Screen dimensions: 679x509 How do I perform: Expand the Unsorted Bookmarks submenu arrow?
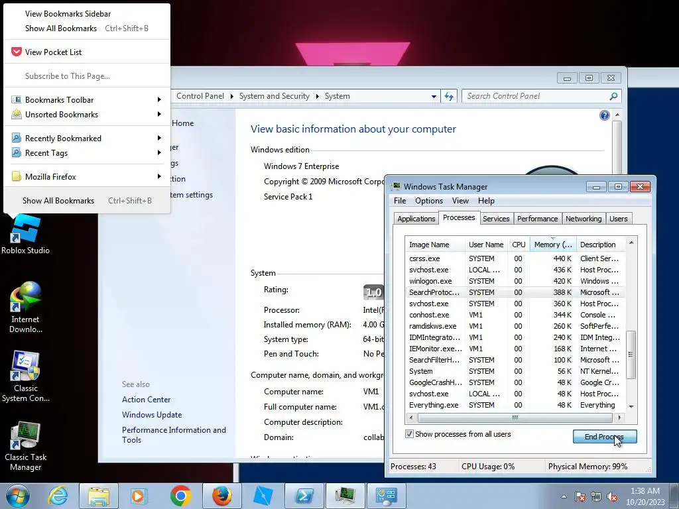point(159,114)
